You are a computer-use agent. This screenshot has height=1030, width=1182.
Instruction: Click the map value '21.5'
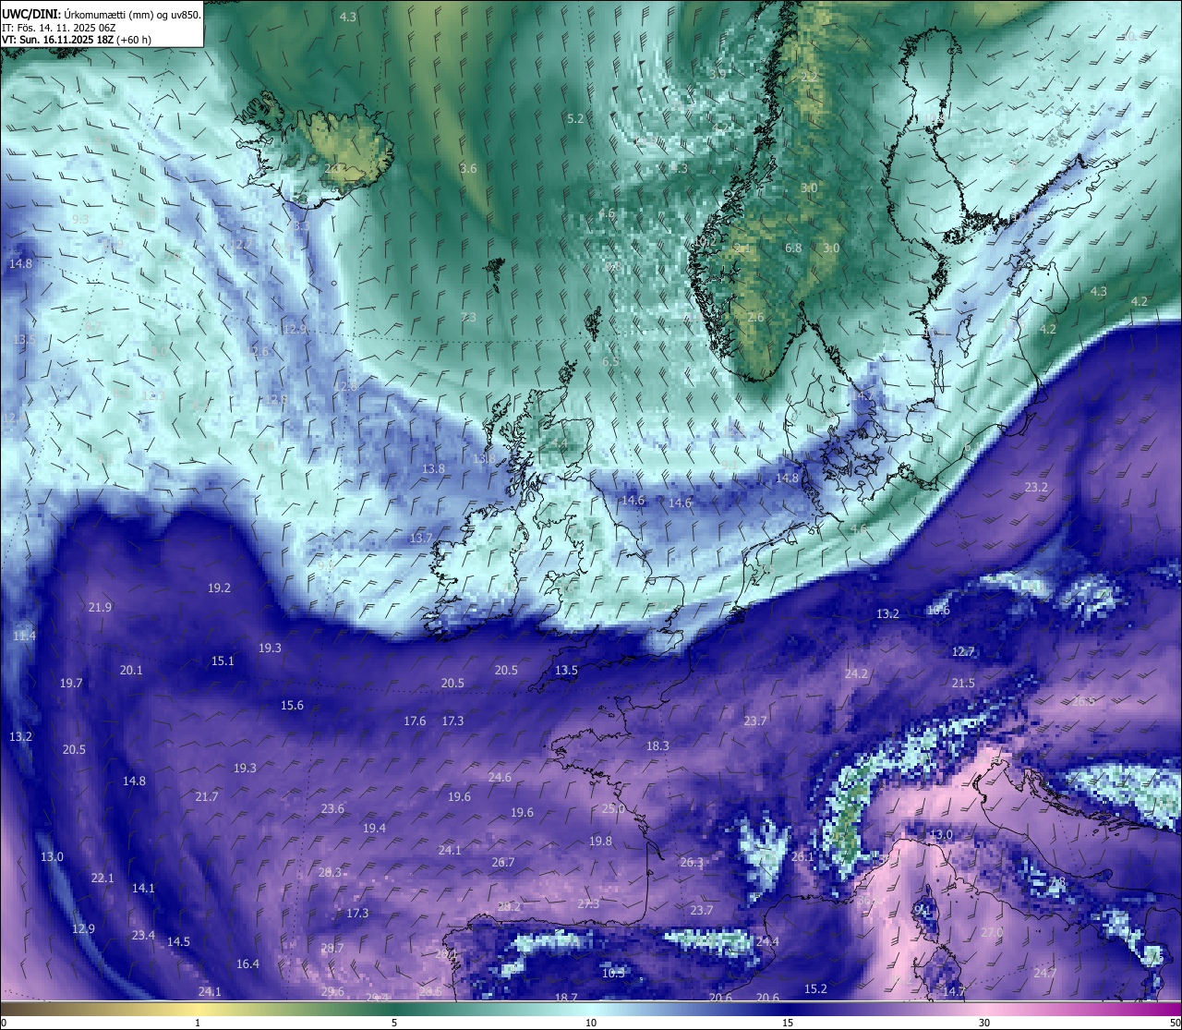963,683
